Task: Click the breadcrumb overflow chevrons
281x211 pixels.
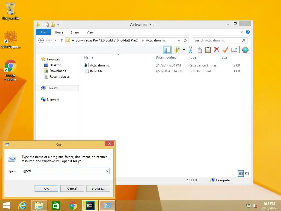Action: [x=73, y=40]
